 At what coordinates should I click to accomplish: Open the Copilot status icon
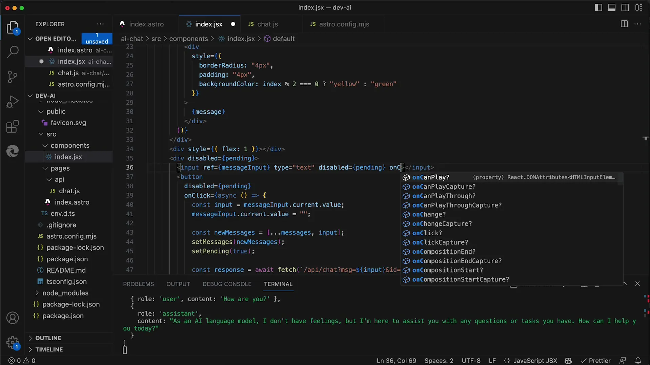(x=568, y=361)
